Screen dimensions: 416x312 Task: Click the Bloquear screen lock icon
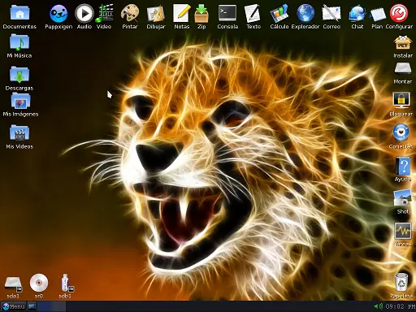coord(401,100)
